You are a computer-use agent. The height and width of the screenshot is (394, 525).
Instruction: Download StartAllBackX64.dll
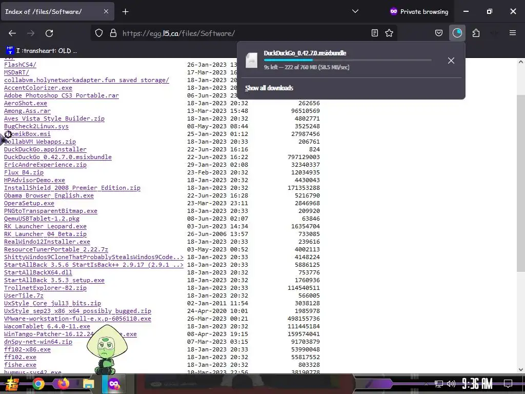pos(38,273)
